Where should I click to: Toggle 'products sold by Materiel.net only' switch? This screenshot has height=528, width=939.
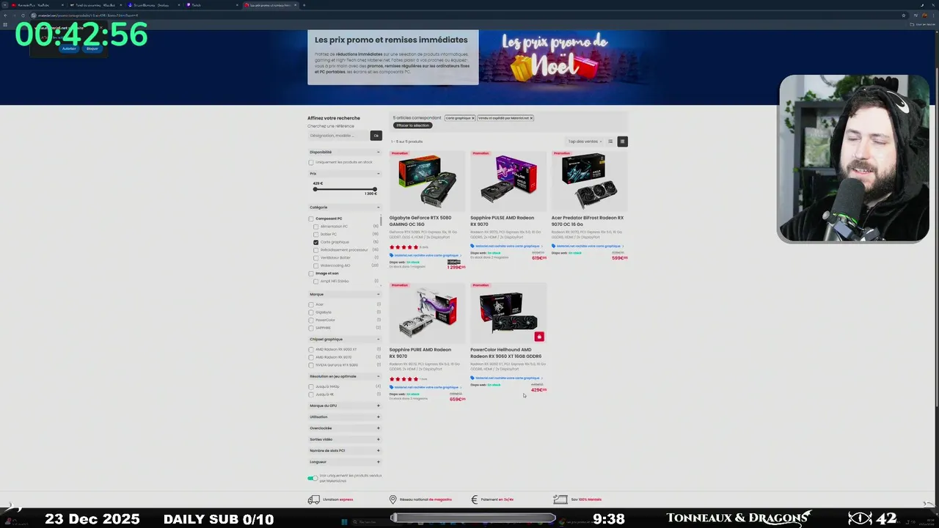313,478
